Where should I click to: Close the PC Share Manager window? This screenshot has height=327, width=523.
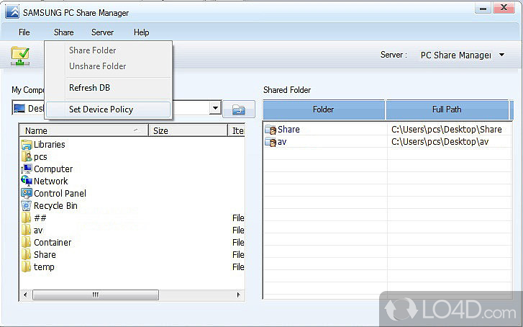504,8
